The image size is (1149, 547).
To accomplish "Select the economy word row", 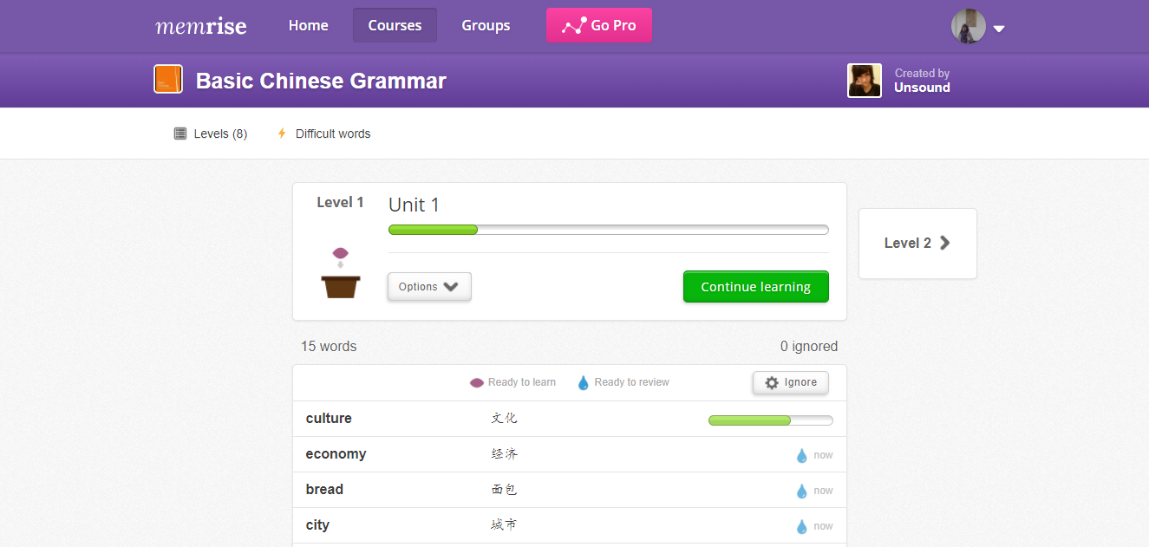I will (x=570, y=454).
